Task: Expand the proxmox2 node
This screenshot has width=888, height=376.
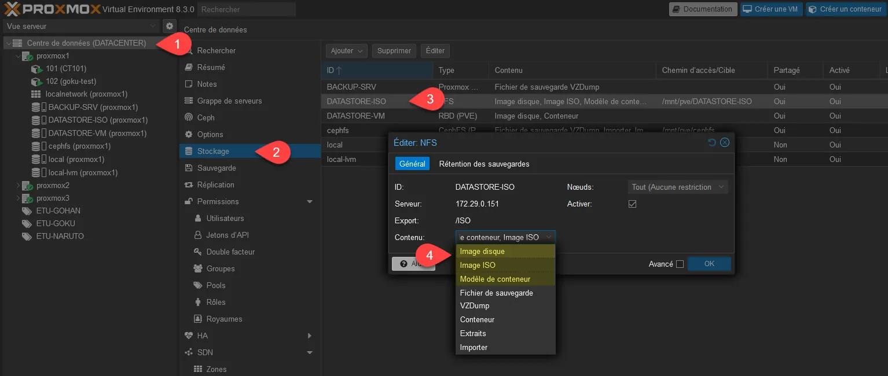Action: pyautogui.click(x=17, y=186)
